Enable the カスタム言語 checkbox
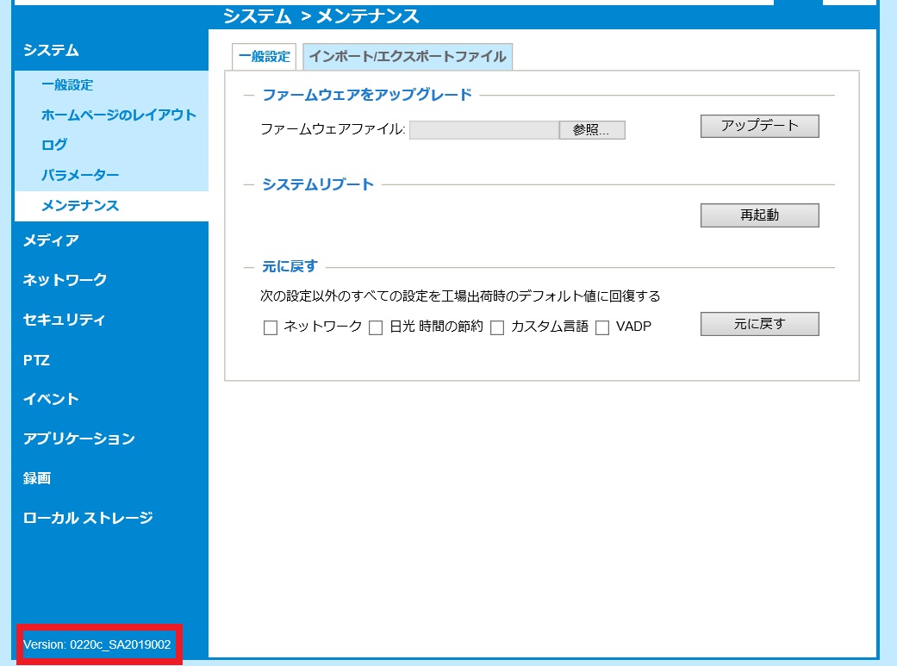 (x=497, y=327)
